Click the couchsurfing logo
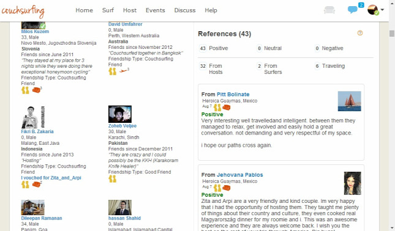Image resolution: width=395 pixels, height=231 pixels. (23, 11)
